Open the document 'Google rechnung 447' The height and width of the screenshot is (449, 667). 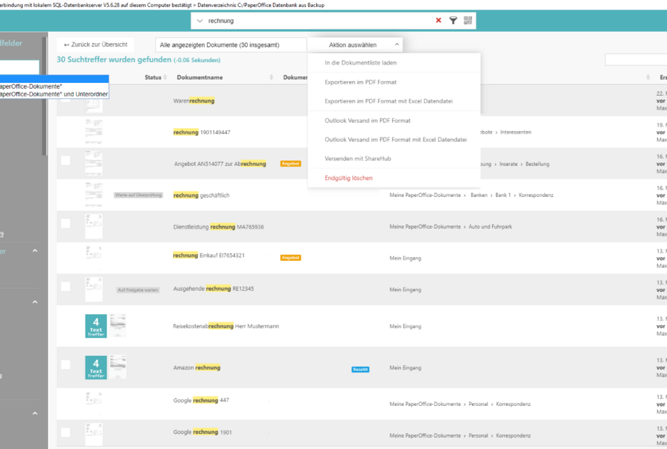coord(201,400)
